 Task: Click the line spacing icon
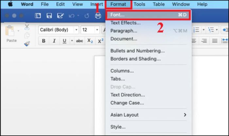click(x=225, y=41)
